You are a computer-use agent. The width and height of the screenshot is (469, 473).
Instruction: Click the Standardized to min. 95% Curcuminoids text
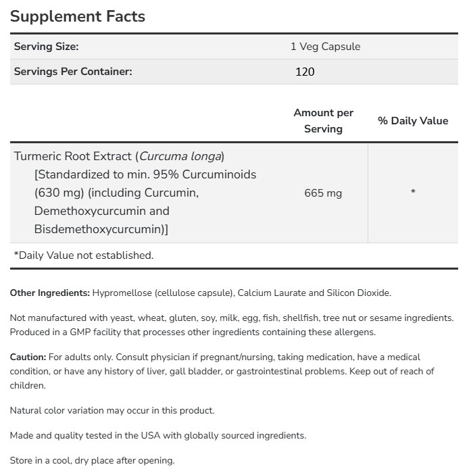coord(145,174)
